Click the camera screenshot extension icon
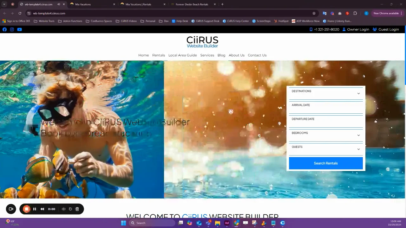This screenshot has width=406, height=228. tap(340, 13)
